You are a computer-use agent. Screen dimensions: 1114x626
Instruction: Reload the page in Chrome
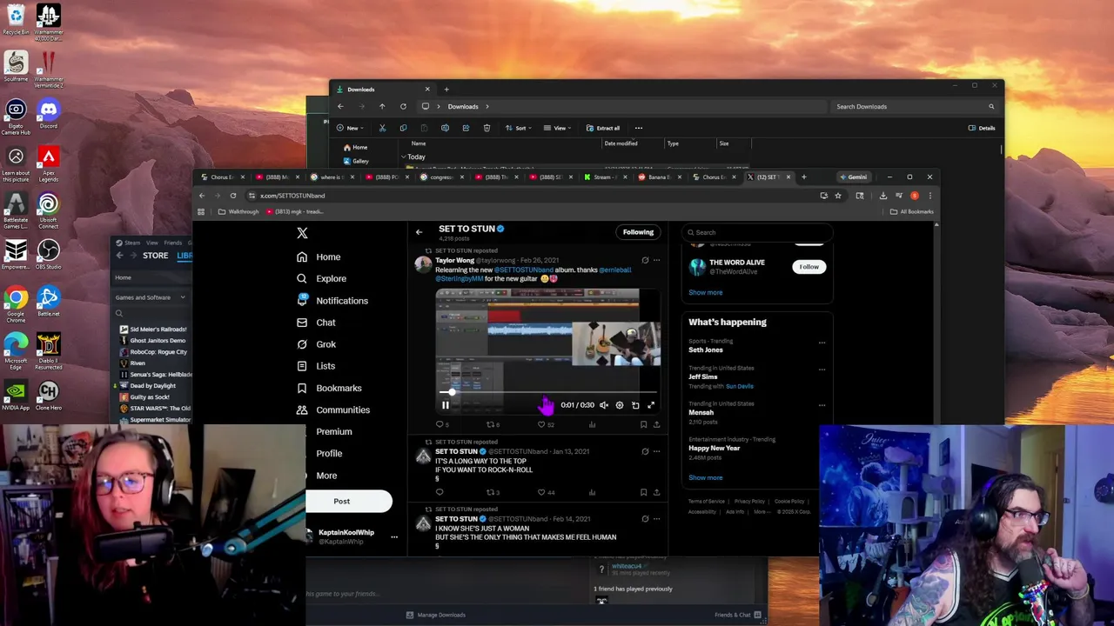pyautogui.click(x=232, y=196)
